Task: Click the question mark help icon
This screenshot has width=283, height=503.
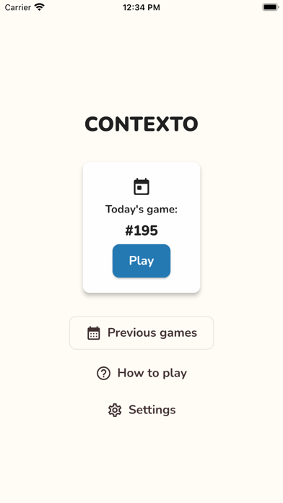Action: coord(103,374)
